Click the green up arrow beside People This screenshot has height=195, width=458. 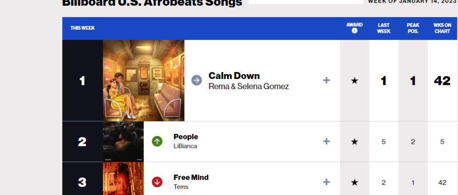click(x=157, y=141)
